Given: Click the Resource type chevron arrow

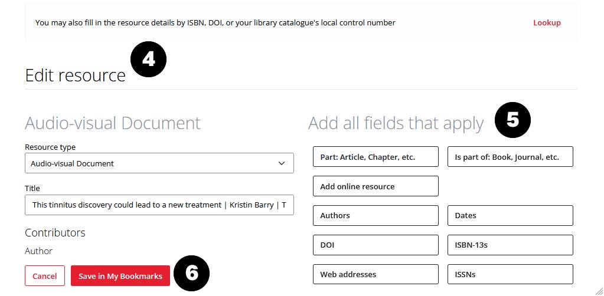Looking at the screenshot, I should coord(282,163).
